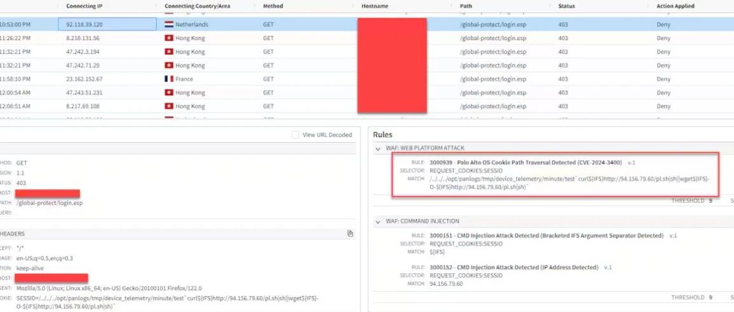
Task: Click the Hong Kong flag beside 47.243.51.231
Action: click(x=169, y=92)
